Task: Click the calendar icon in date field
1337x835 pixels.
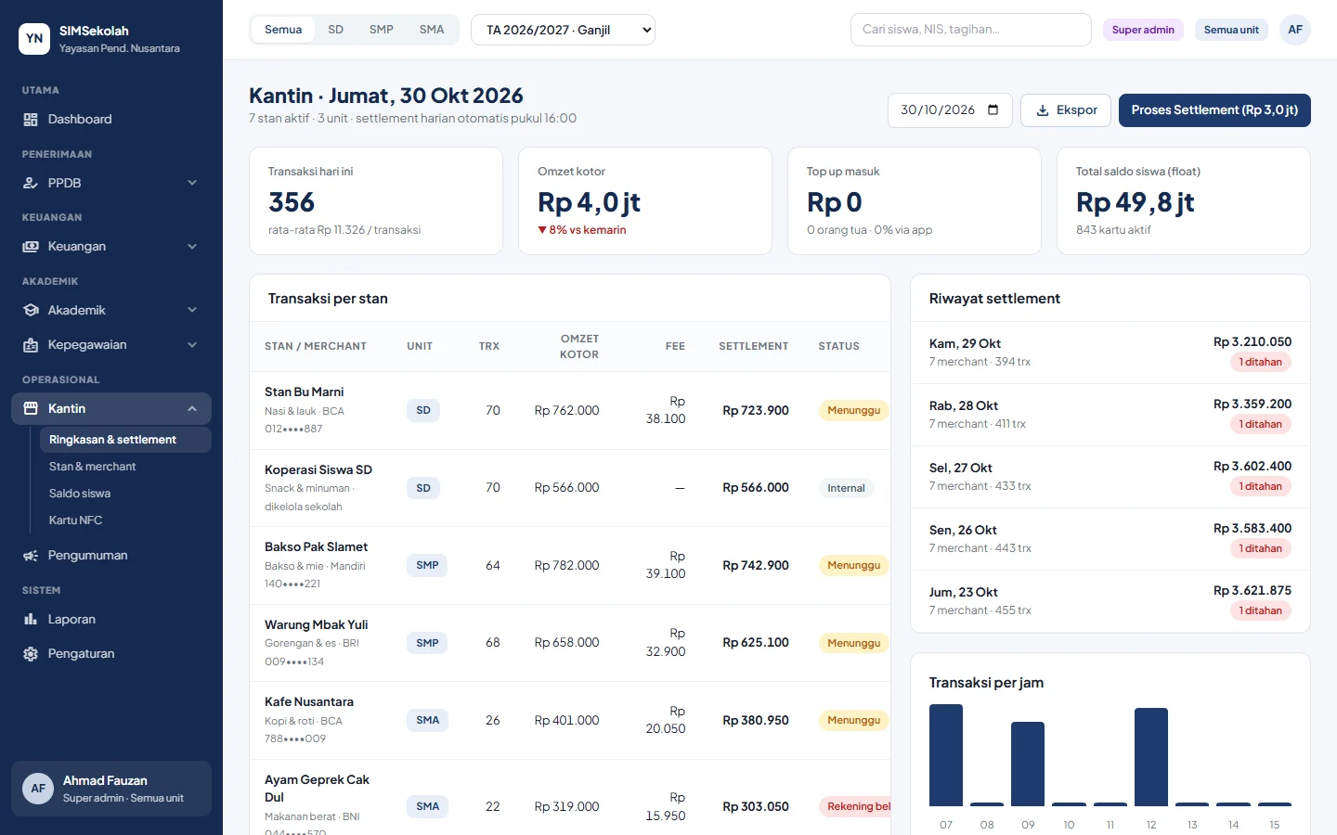Action: [993, 109]
